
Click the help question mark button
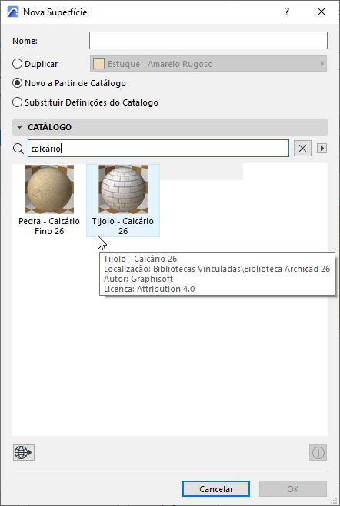point(286,12)
